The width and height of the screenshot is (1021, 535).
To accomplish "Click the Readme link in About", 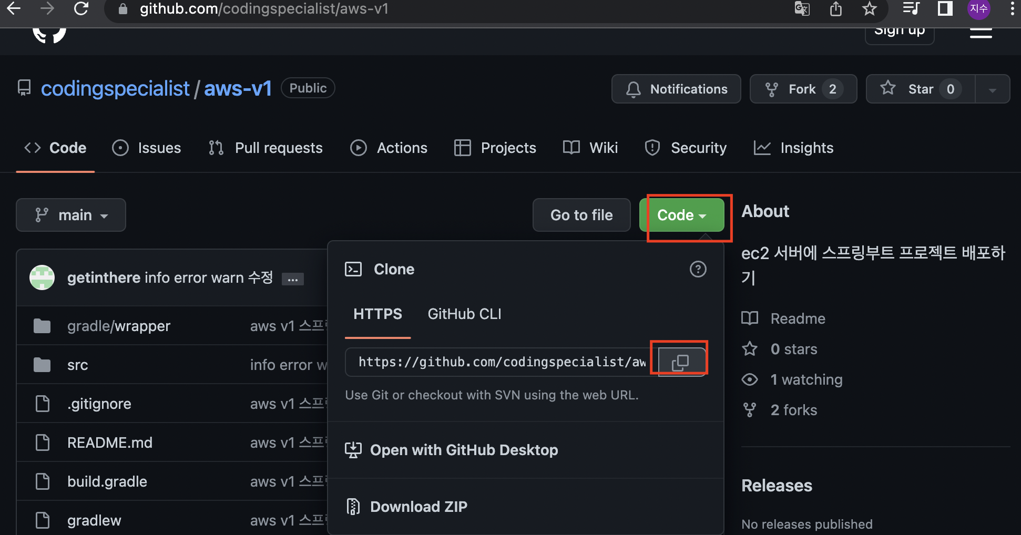I will point(783,318).
